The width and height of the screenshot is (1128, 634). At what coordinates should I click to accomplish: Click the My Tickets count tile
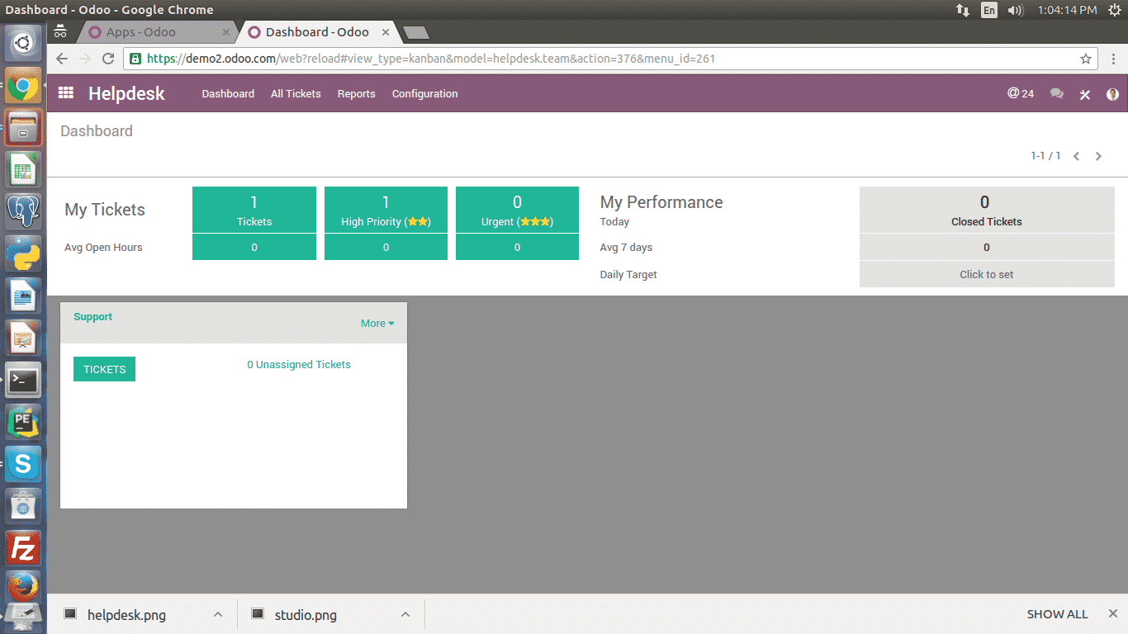pos(254,210)
